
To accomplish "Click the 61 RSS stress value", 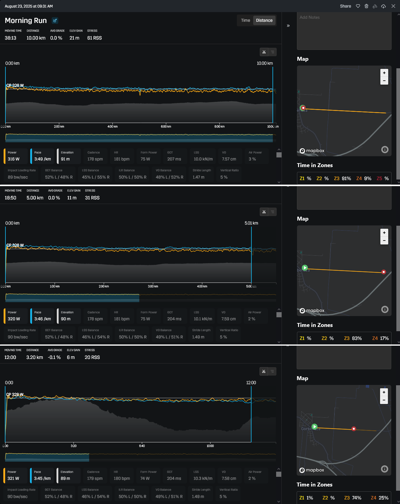I will (95, 38).
